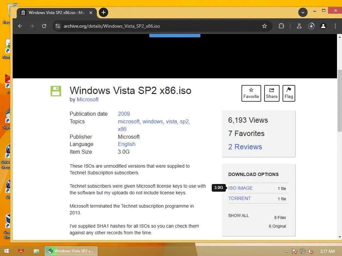Close the Windows Vista SP2 x86.iso tab
Viewport: 342px width, 256px height.
[x=91, y=13]
